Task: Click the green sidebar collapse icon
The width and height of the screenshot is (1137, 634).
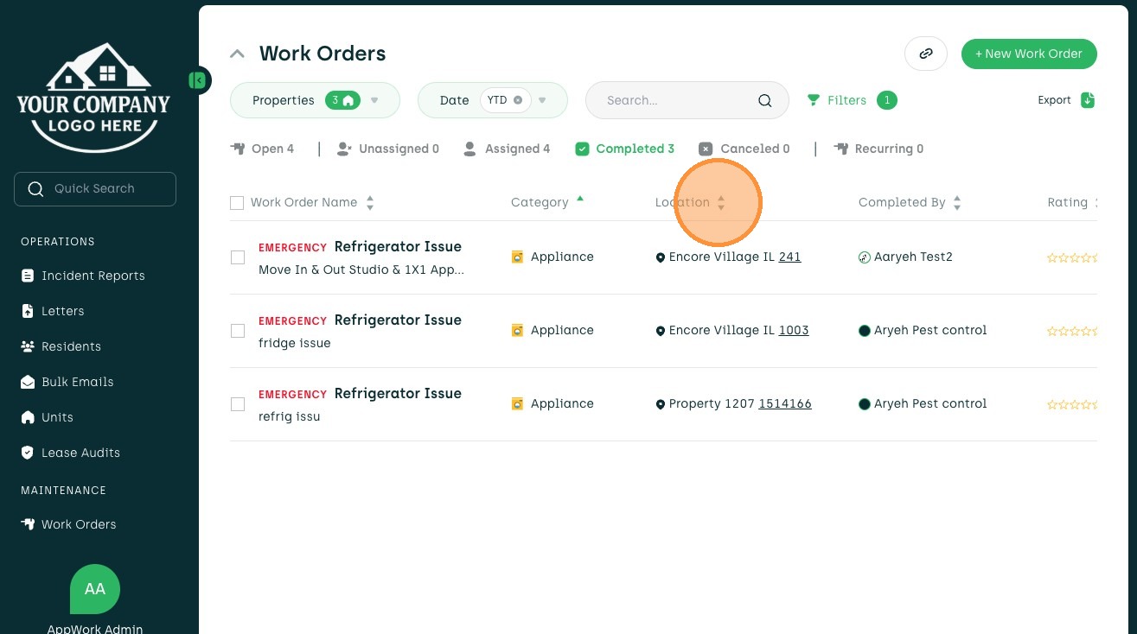Action: pos(199,80)
